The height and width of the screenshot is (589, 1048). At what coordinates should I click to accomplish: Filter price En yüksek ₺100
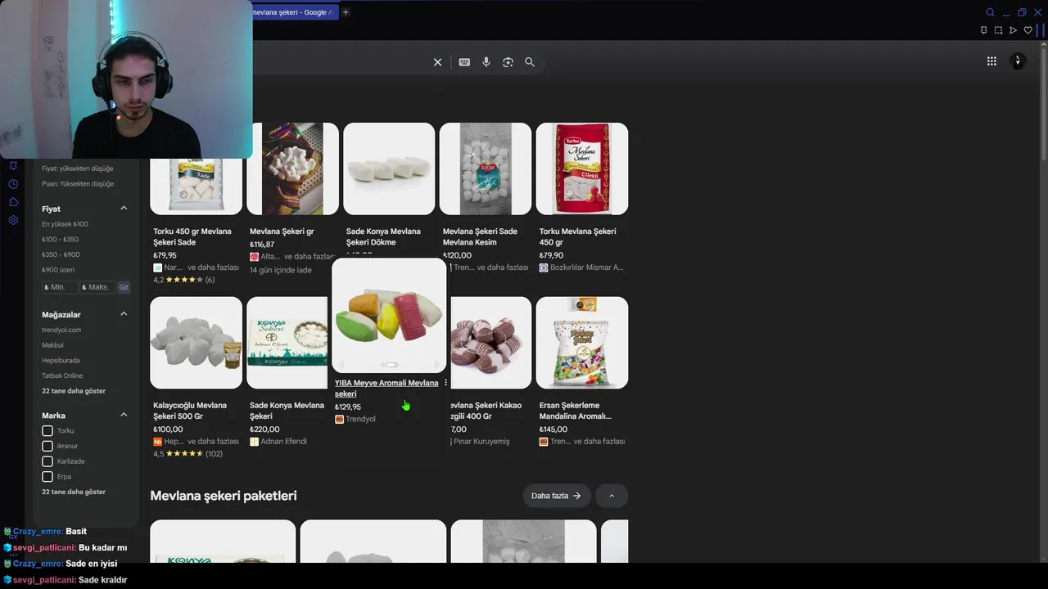click(x=65, y=224)
